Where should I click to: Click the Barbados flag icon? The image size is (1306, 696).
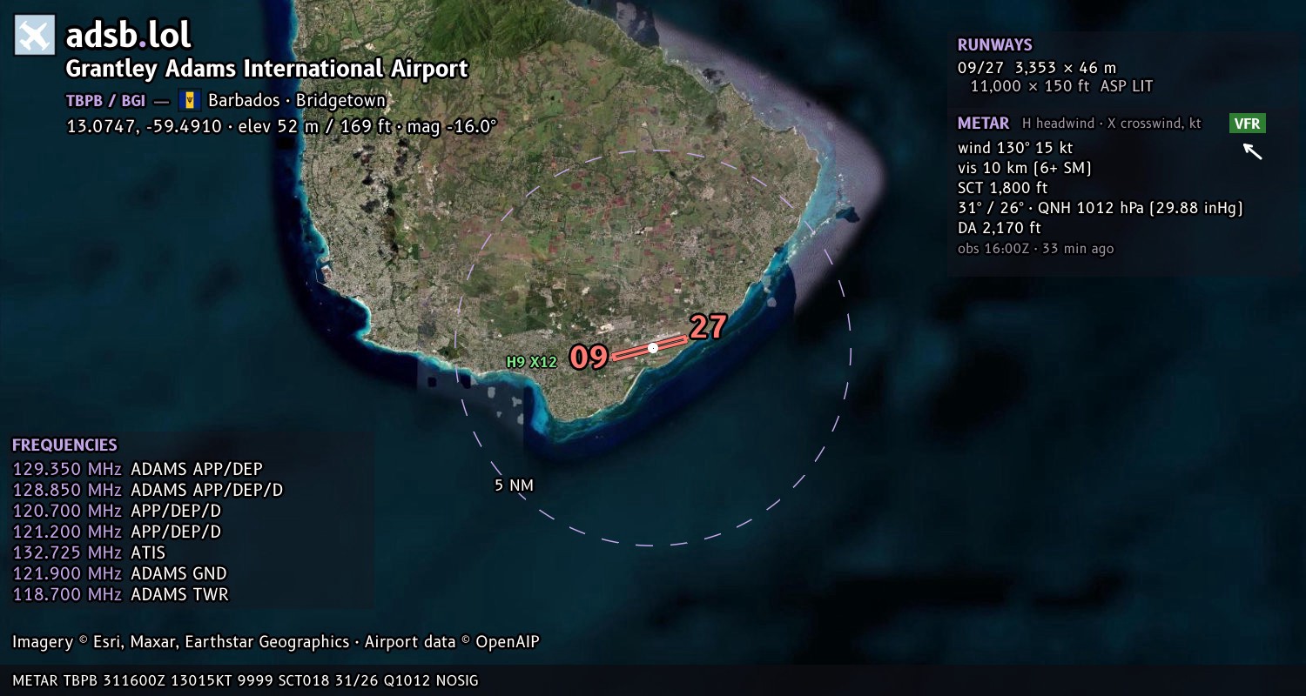[x=190, y=100]
